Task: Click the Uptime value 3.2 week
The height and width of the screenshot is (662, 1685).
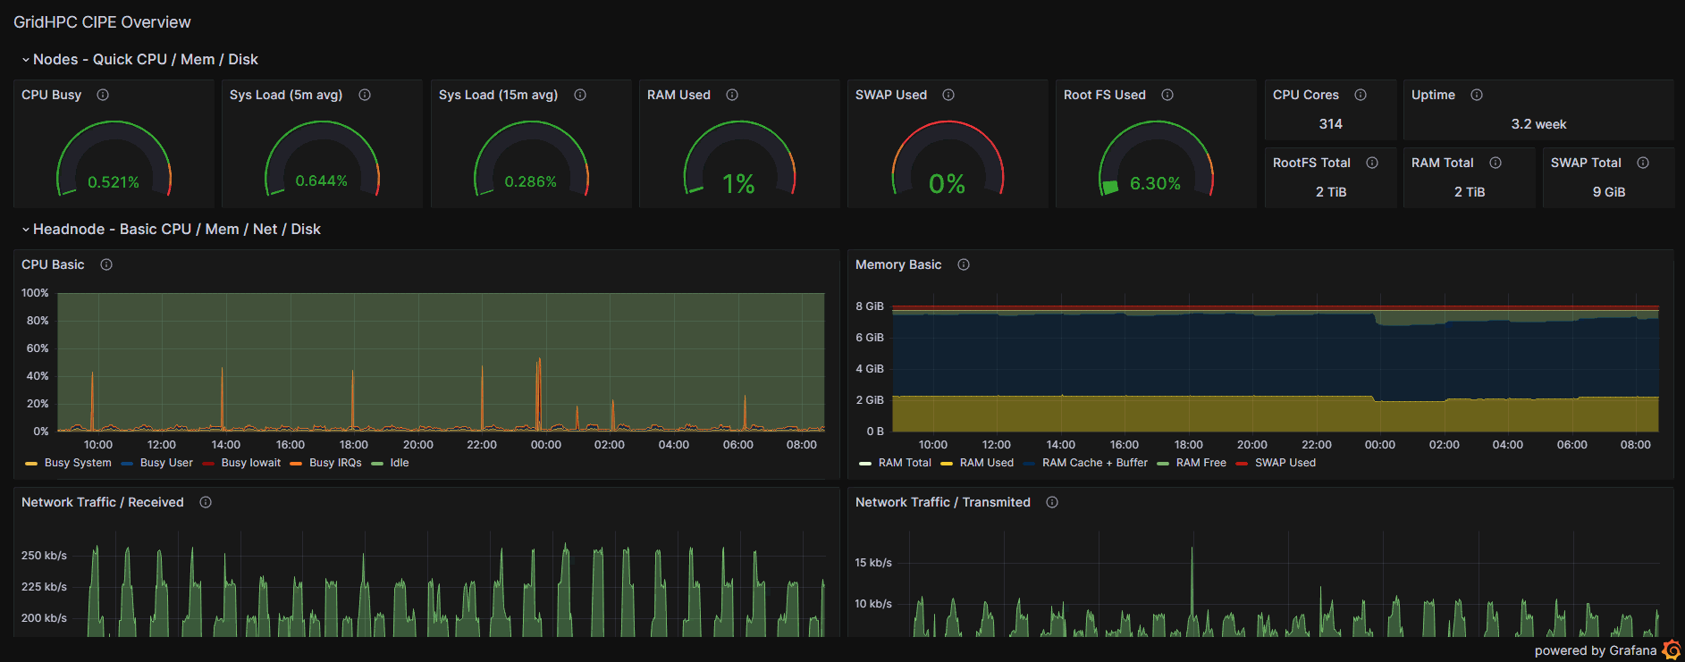Action: [1538, 124]
